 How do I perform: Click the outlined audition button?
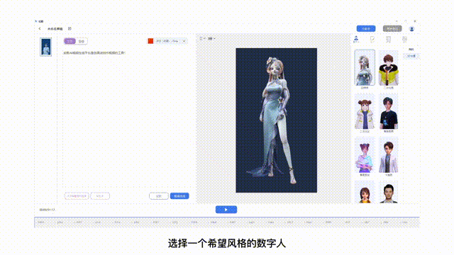click(159, 196)
